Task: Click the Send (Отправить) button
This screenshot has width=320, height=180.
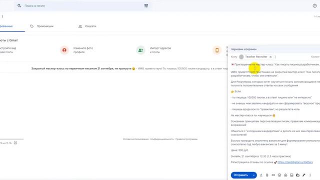Action: pyautogui.click(x=241, y=175)
